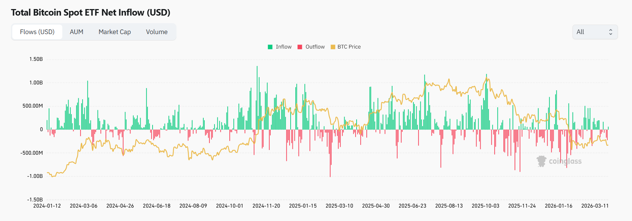Viewport: 632px width, 221px height.
Task: Toggle the red Outflow legend swatch
Action: pyautogui.click(x=300, y=47)
